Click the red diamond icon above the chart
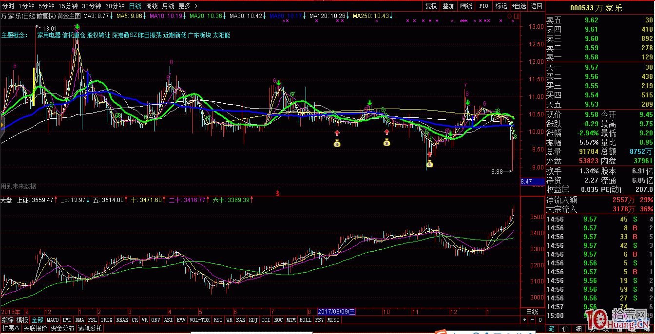 pos(510,16)
